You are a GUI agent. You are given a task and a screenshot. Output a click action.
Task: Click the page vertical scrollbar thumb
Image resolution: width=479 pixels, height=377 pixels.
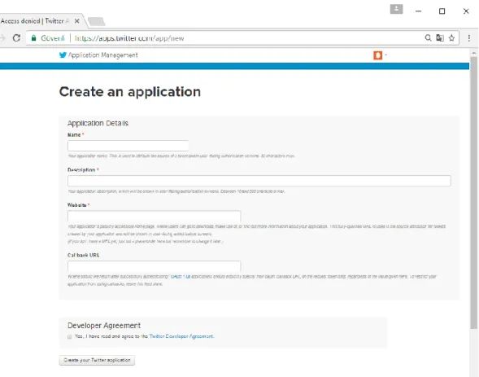(473, 193)
